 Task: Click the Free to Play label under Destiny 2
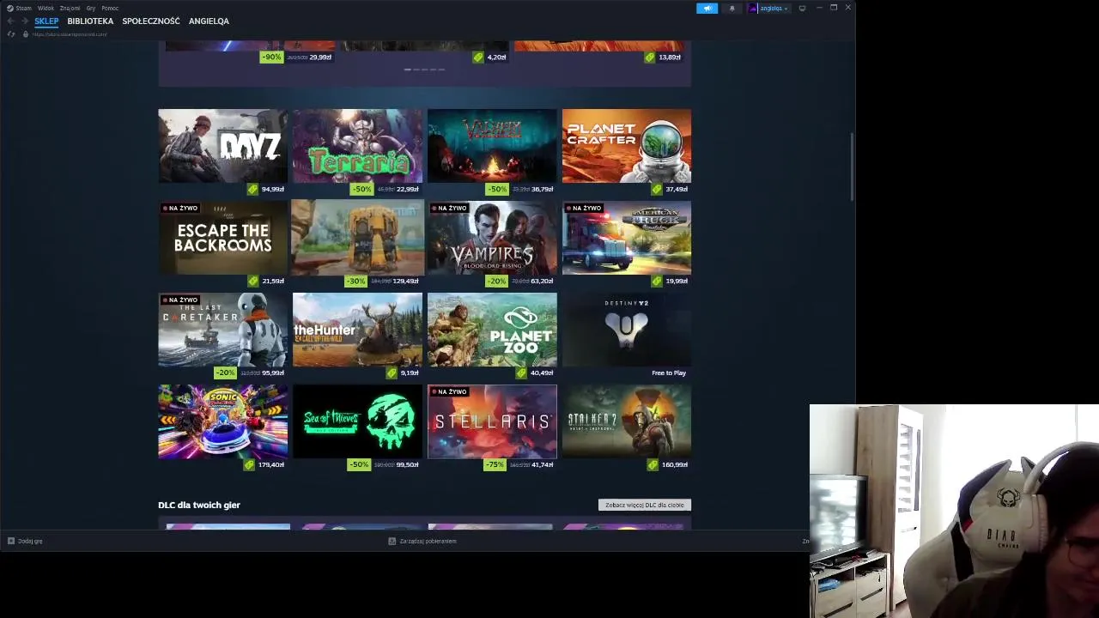(669, 373)
